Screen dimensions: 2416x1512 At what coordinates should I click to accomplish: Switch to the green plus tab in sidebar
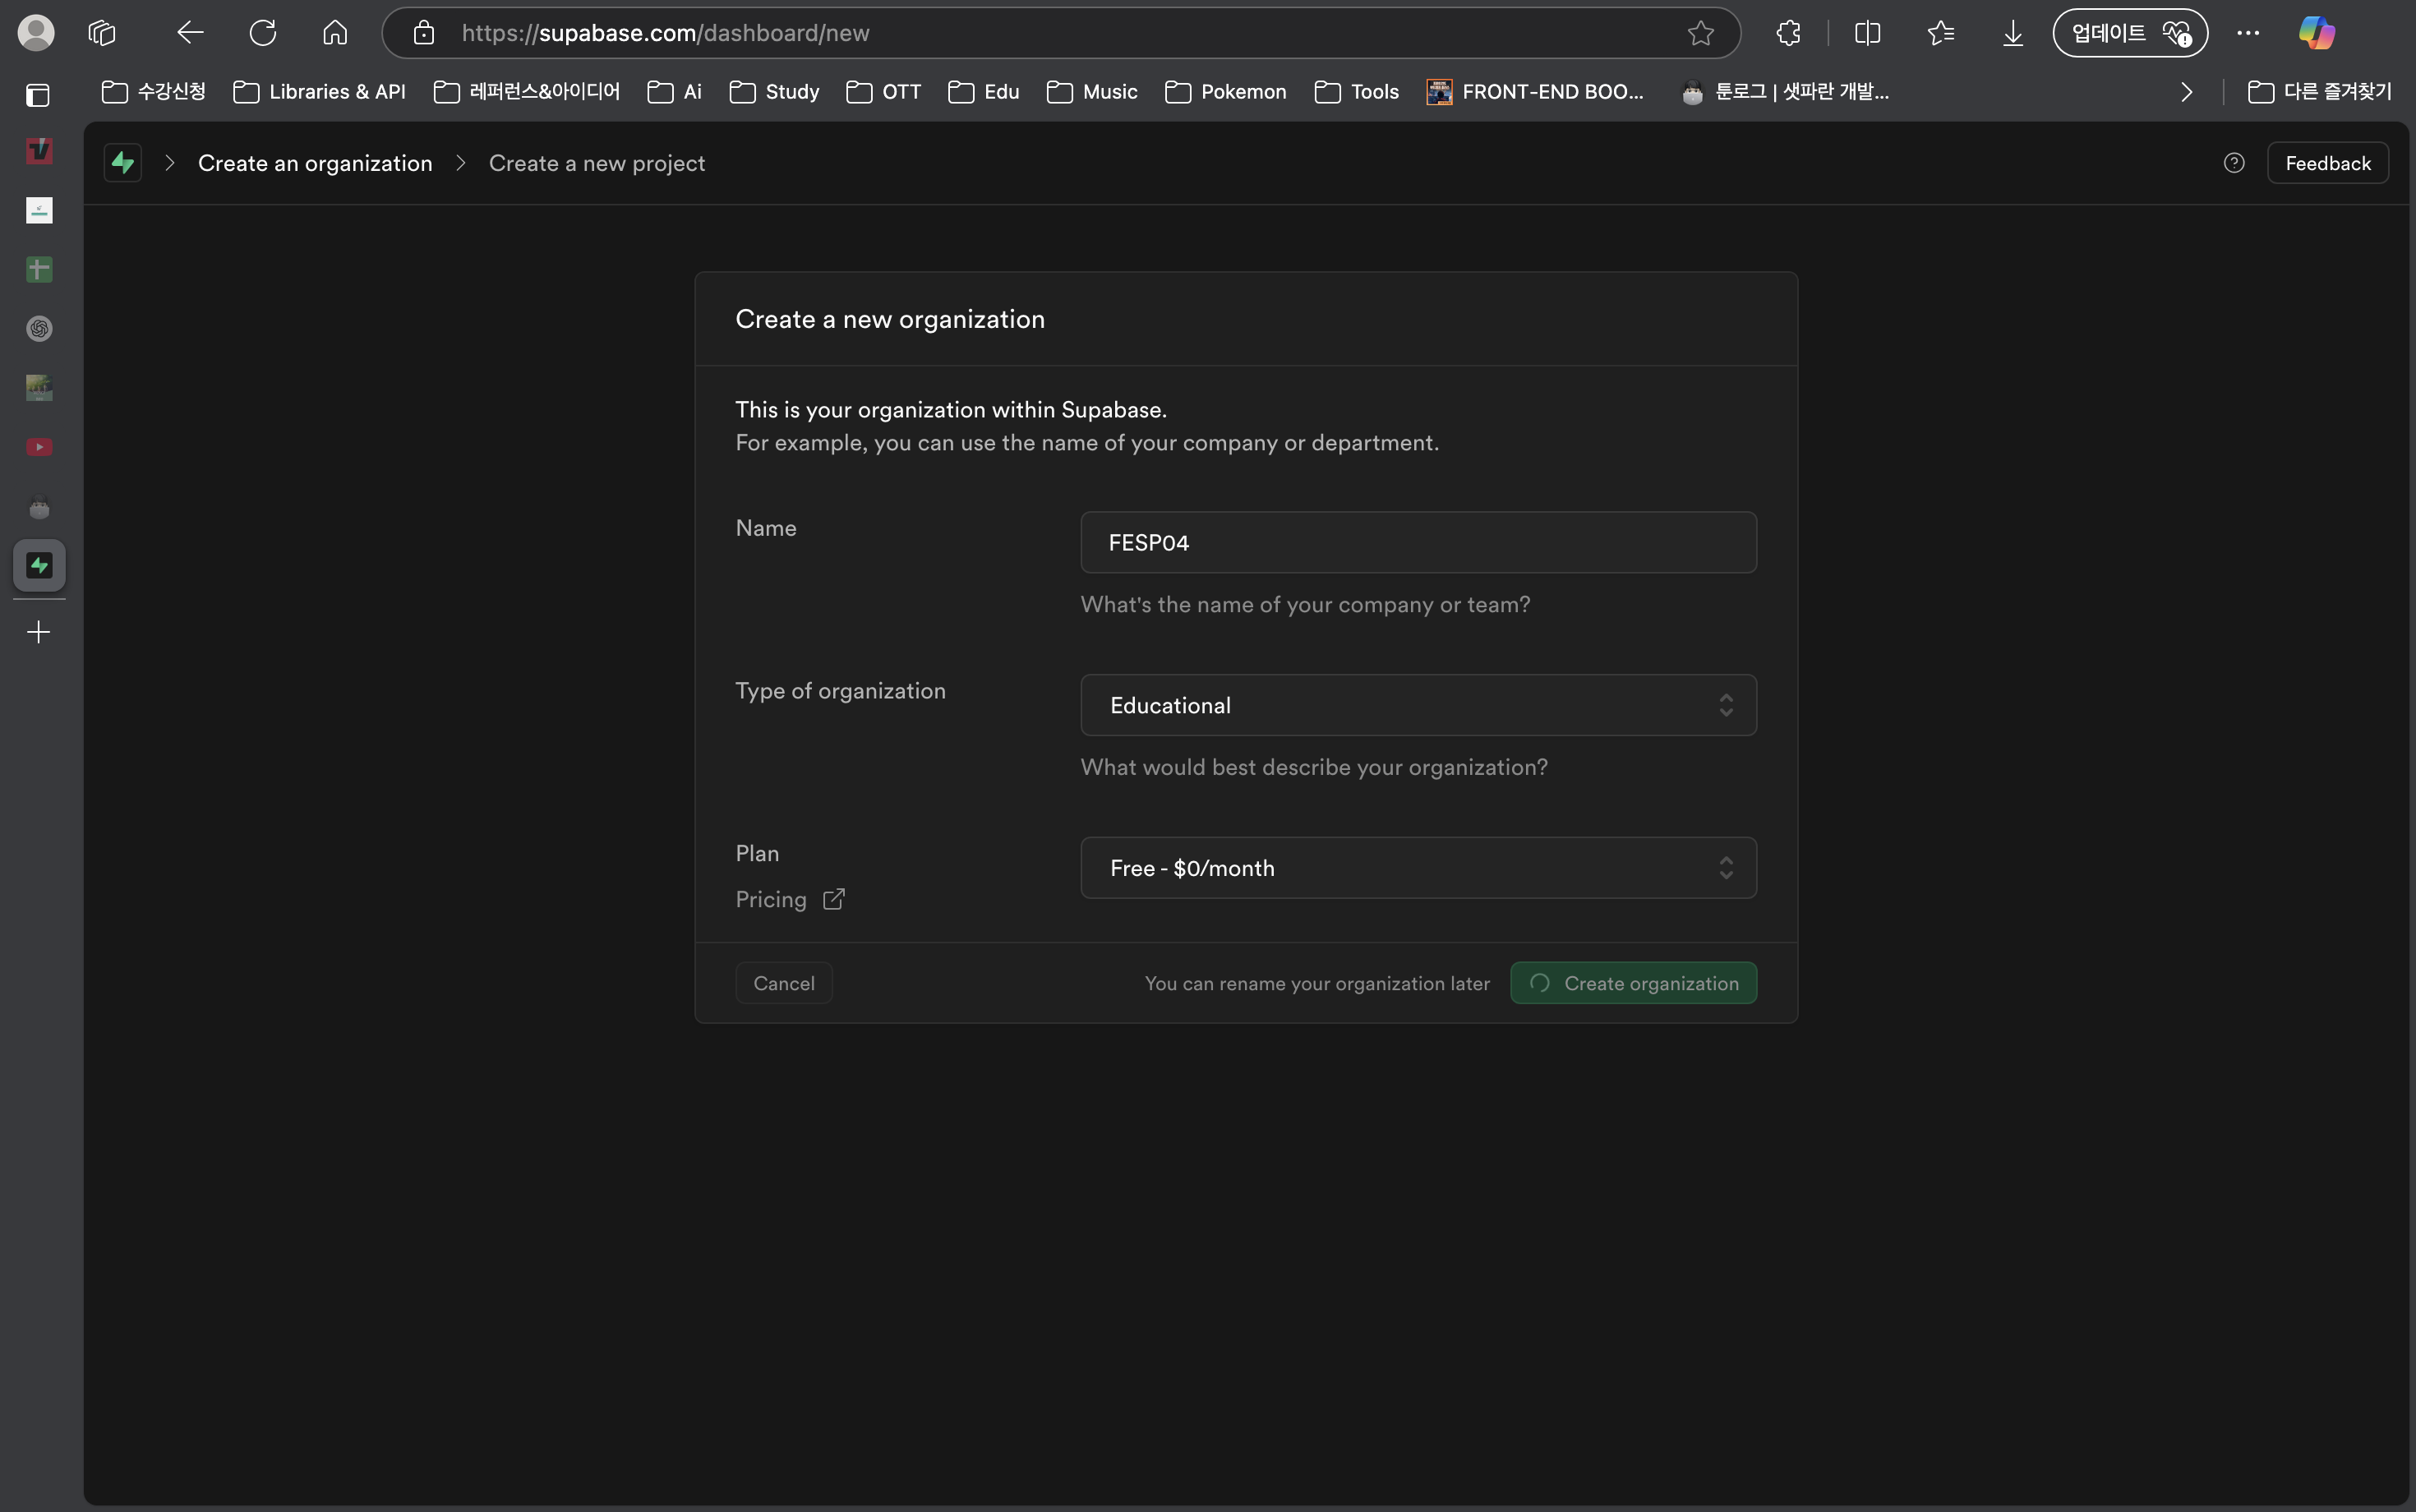(x=39, y=269)
